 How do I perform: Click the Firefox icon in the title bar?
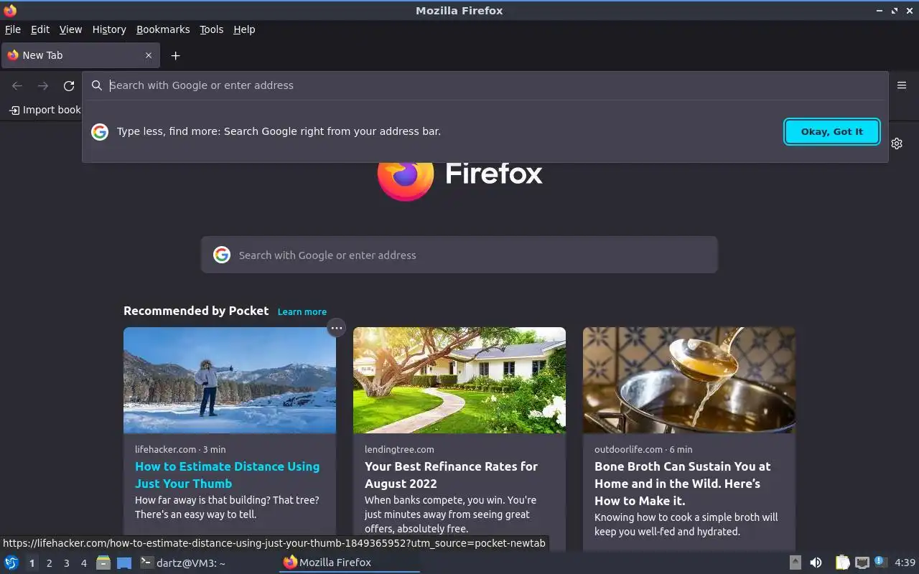[x=10, y=10]
